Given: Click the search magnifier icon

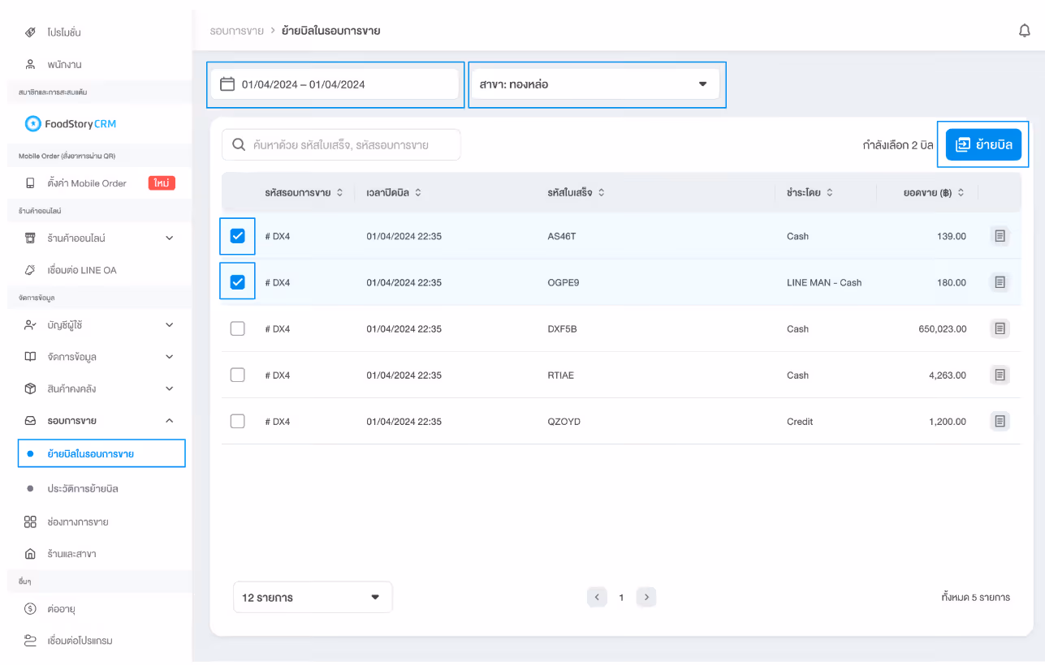Looking at the screenshot, I should coord(239,144).
